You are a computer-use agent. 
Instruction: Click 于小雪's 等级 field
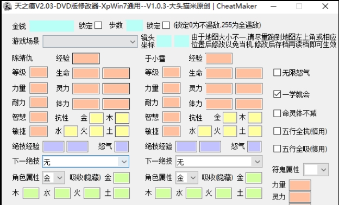tap(172, 72)
